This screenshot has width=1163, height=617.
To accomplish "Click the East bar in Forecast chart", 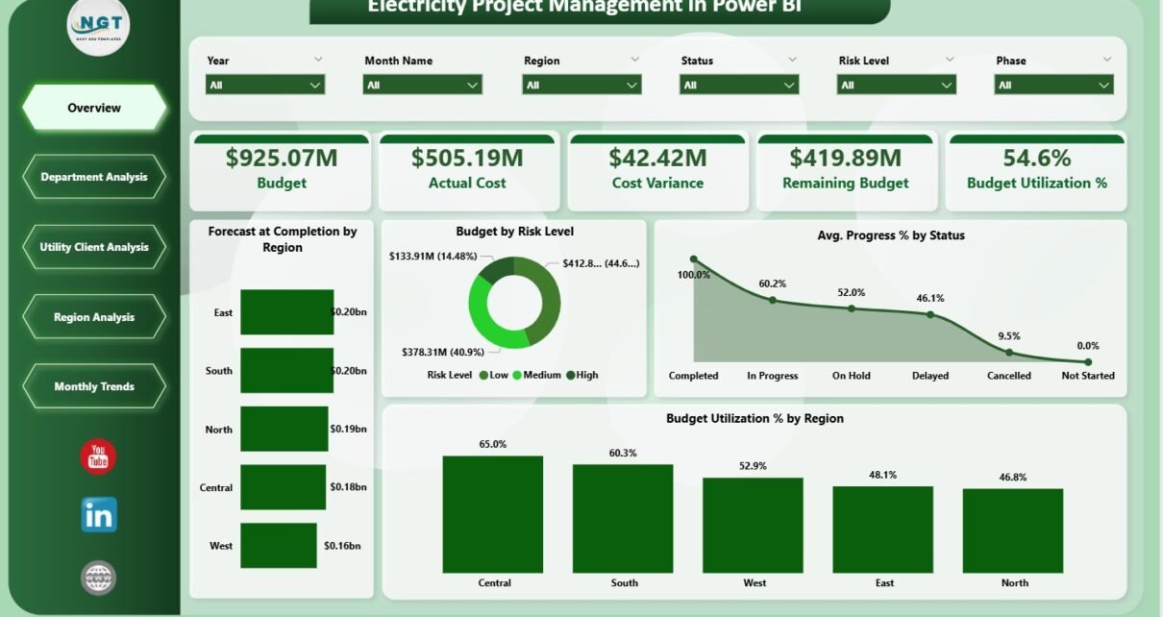I will 286,312.
